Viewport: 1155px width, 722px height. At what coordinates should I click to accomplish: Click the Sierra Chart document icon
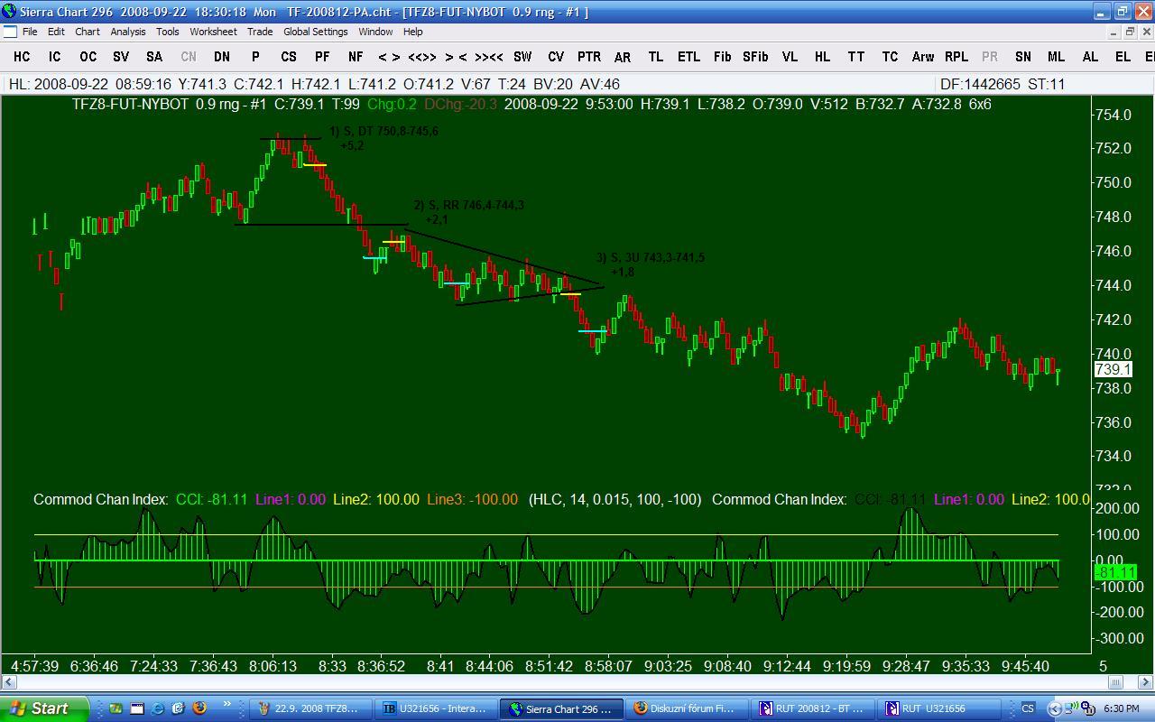pos(10,32)
